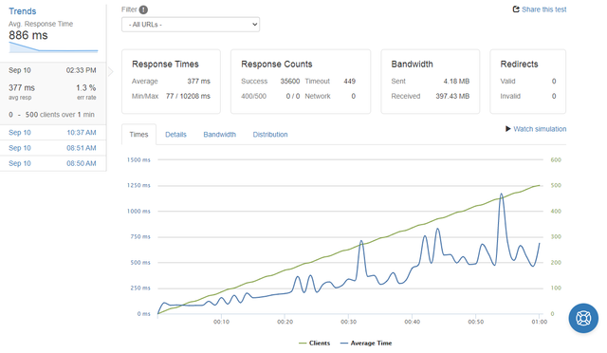Image resolution: width=607 pixels, height=353 pixels.
Task: Select the Sep 10 10:37 AM test run
Action: pyautogui.click(x=53, y=133)
